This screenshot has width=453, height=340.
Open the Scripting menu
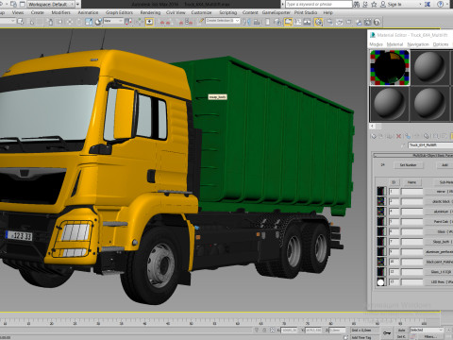pos(228,12)
